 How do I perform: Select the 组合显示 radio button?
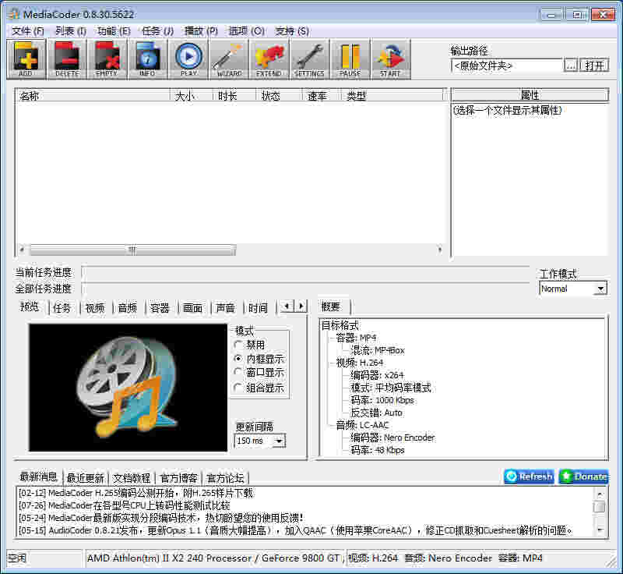click(238, 387)
